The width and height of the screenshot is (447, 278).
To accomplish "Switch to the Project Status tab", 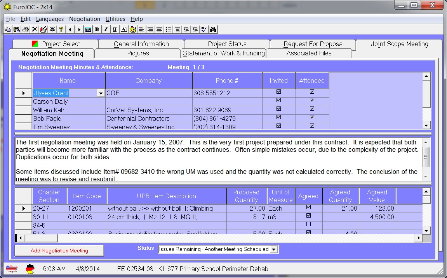I will point(227,44).
